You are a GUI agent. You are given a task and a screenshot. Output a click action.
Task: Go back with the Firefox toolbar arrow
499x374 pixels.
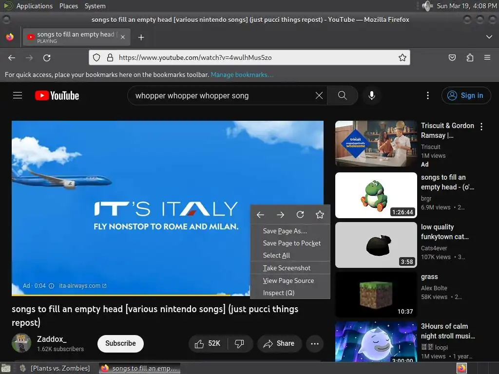12,57
